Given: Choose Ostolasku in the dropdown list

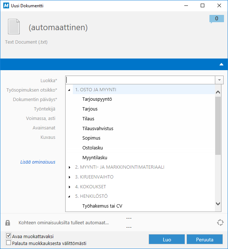Looking at the screenshot, I should 93,148.
